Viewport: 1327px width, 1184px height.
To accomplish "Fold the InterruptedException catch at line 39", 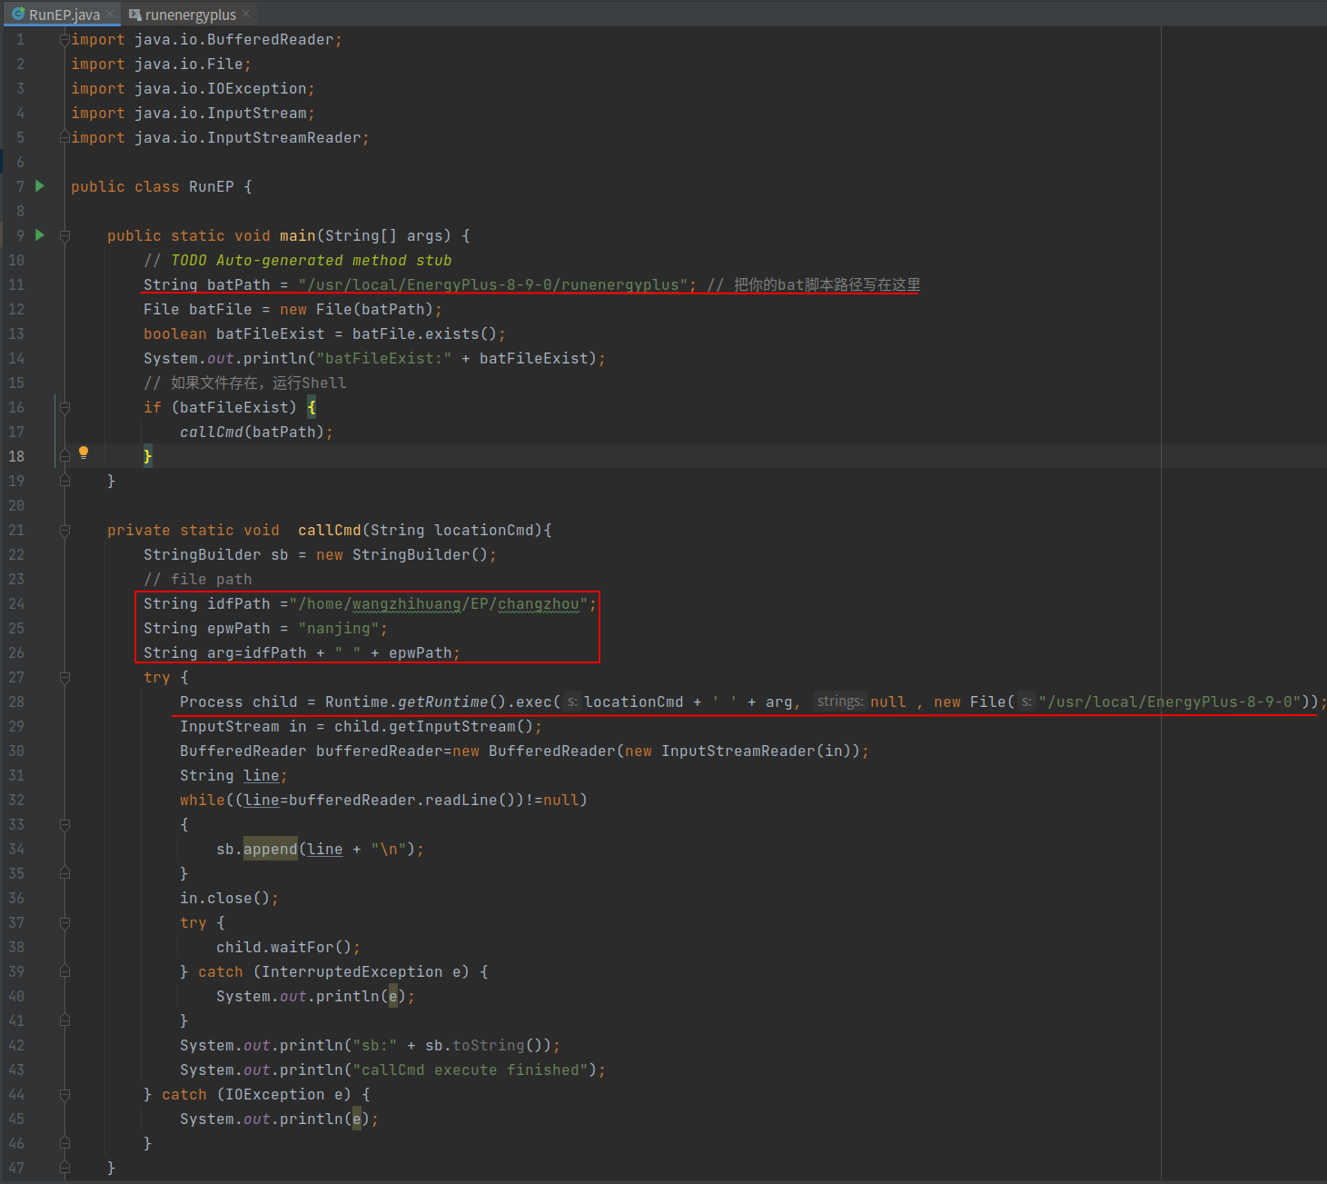I will click(x=64, y=971).
